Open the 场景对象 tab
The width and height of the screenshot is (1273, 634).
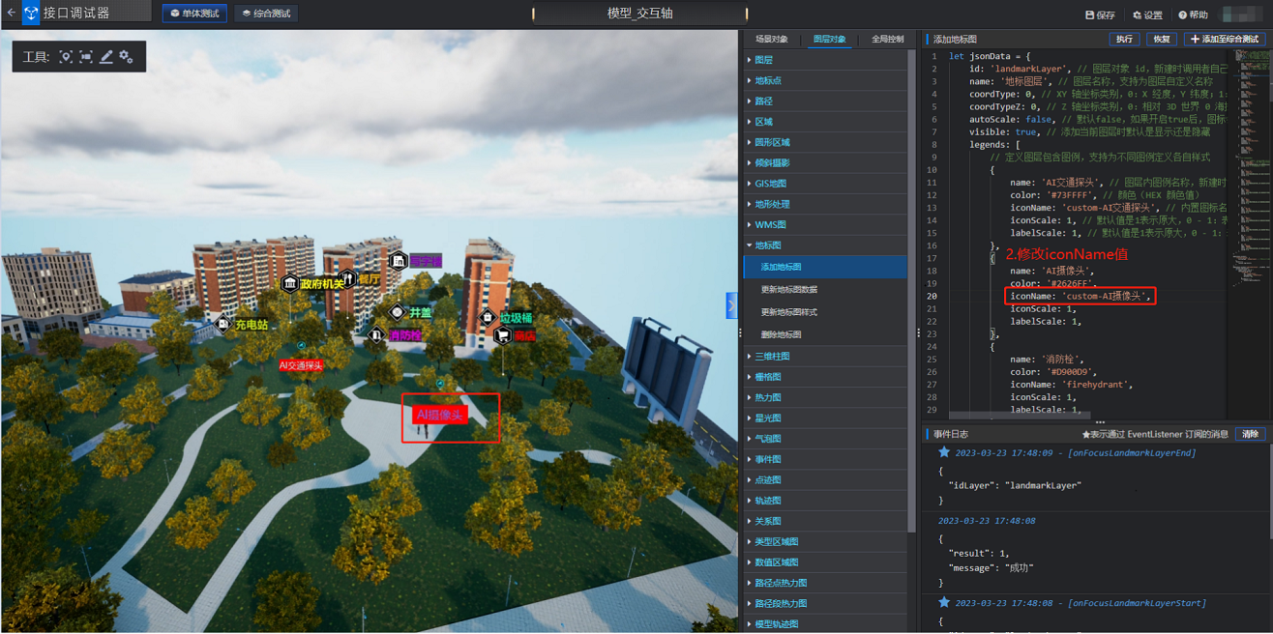771,40
